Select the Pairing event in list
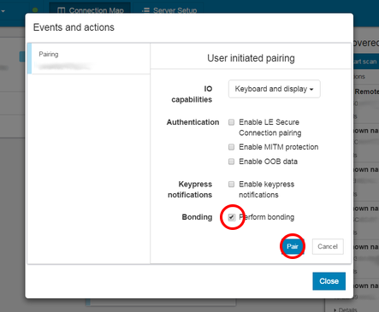 [89, 59]
